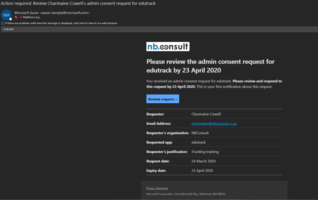Click the NBConsult organisation value

[200, 133]
